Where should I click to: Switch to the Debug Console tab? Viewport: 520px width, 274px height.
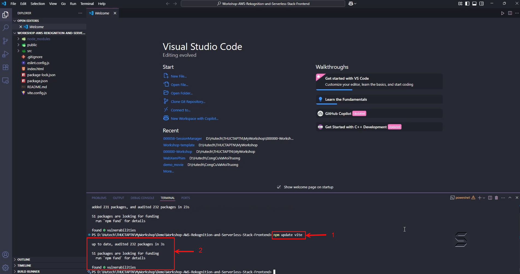tap(142, 198)
